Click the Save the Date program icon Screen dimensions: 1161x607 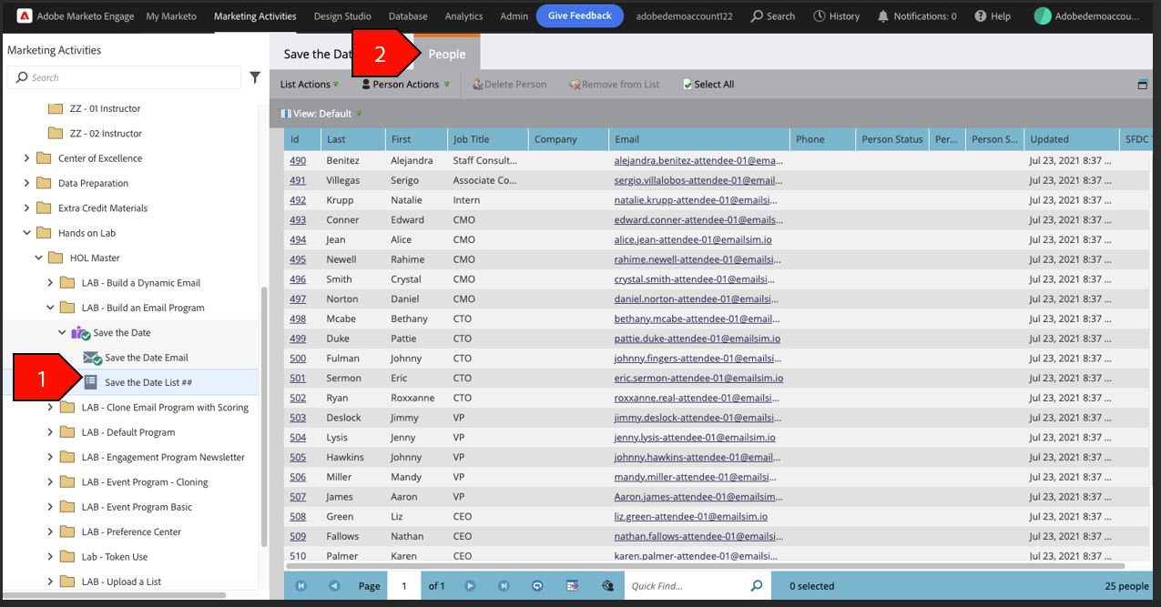[x=81, y=333]
